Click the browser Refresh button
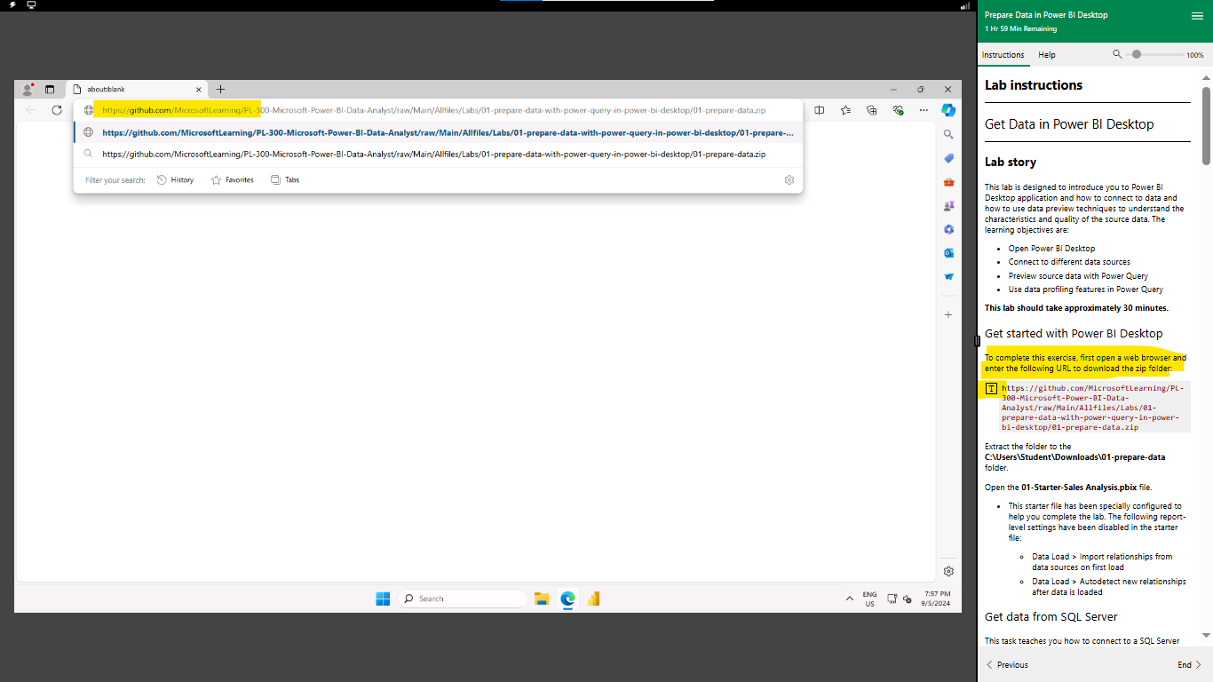 click(57, 110)
